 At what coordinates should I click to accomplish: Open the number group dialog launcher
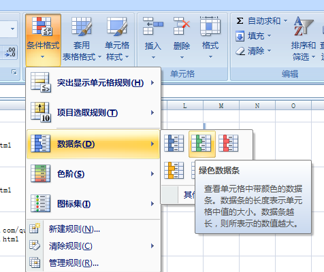[14, 72]
